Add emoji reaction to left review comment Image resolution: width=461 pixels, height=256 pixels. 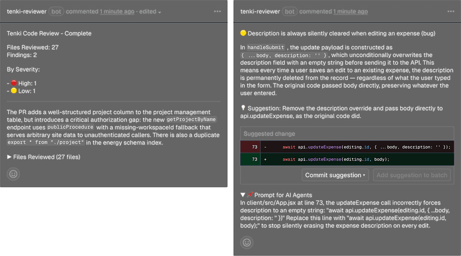13,174
